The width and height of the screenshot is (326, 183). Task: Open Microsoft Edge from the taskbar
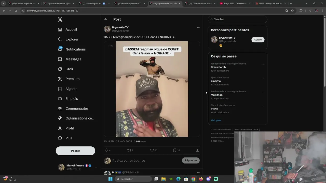click(179, 179)
